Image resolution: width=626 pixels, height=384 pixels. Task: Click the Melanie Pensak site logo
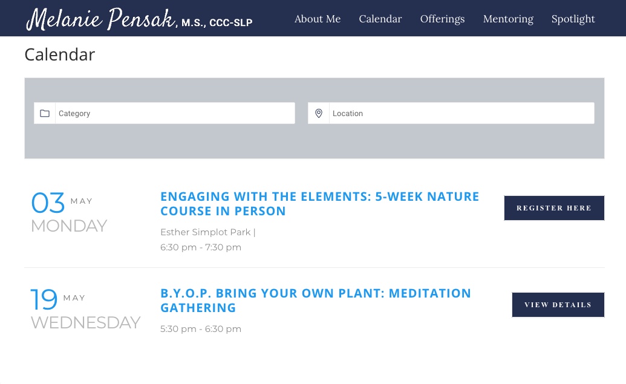tap(139, 19)
